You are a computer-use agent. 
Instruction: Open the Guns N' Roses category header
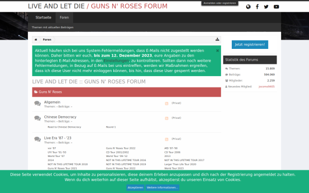[x=127, y=92]
